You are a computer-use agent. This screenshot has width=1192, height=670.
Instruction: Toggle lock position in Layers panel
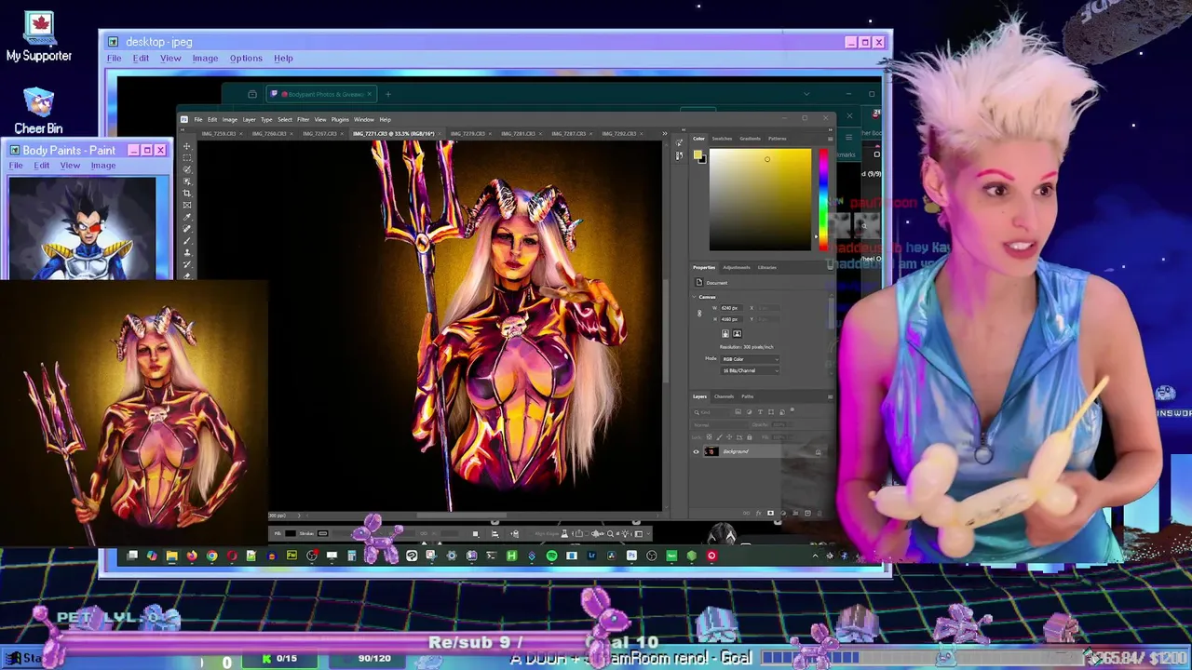pos(729,437)
